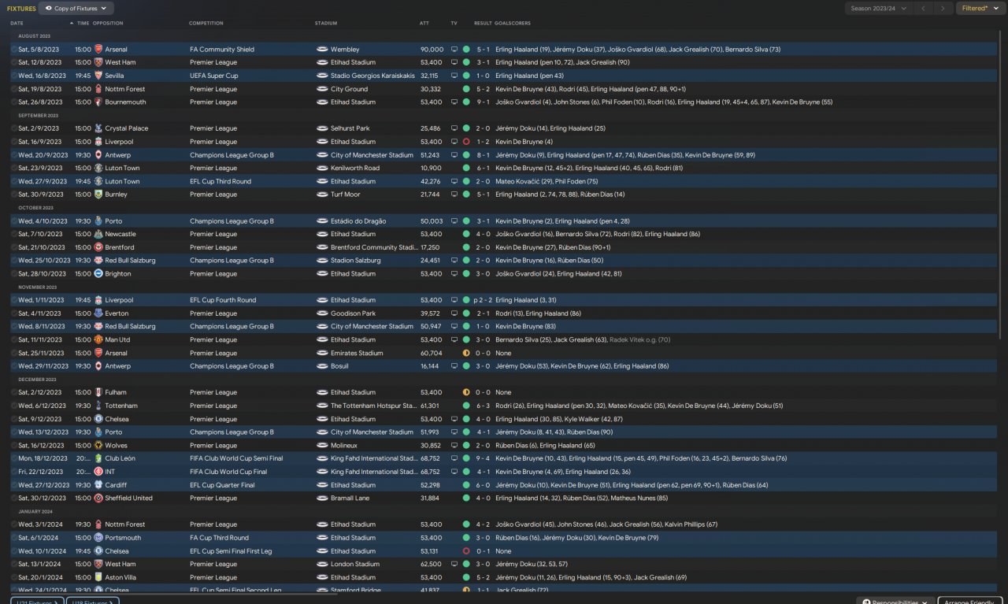Image resolution: width=1008 pixels, height=604 pixels.
Task: Click the 6 - 3 result against Tottenham
Action: (x=483, y=406)
